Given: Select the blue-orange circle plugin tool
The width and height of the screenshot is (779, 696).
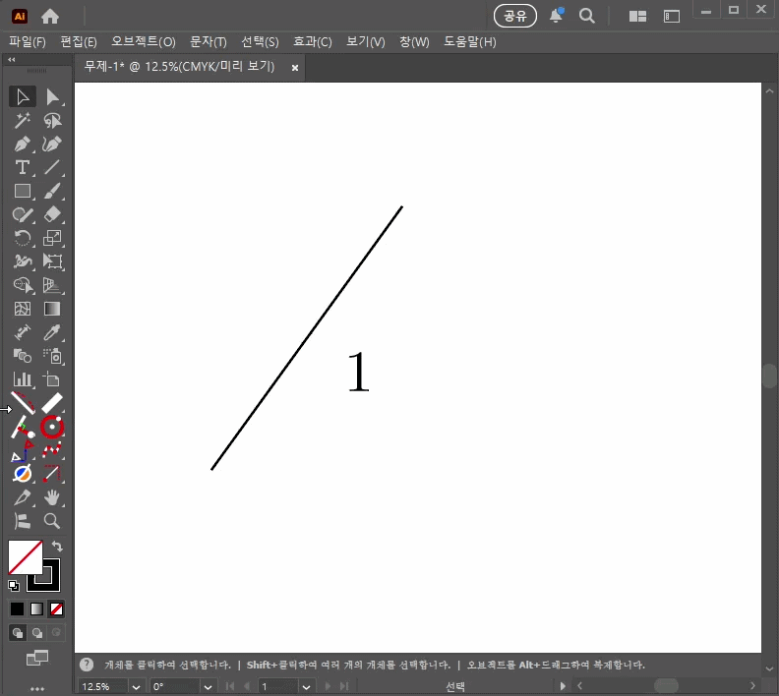Looking at the screenshot, I should coord(23,474).
